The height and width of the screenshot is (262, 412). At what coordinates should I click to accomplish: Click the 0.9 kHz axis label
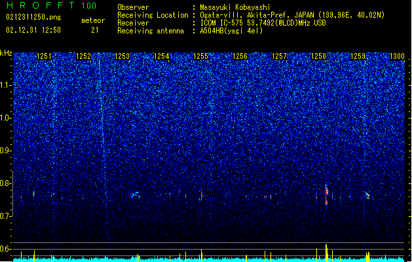[6, 151]
